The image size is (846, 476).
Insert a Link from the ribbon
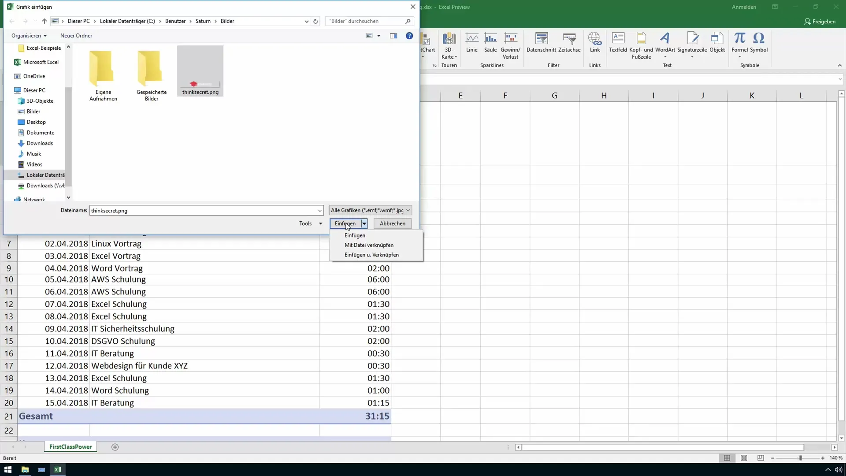[595, 43]
